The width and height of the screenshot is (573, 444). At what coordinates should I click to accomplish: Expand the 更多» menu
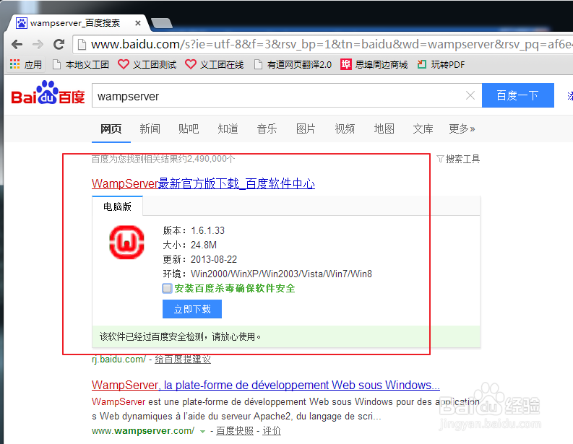pos(462,129)
